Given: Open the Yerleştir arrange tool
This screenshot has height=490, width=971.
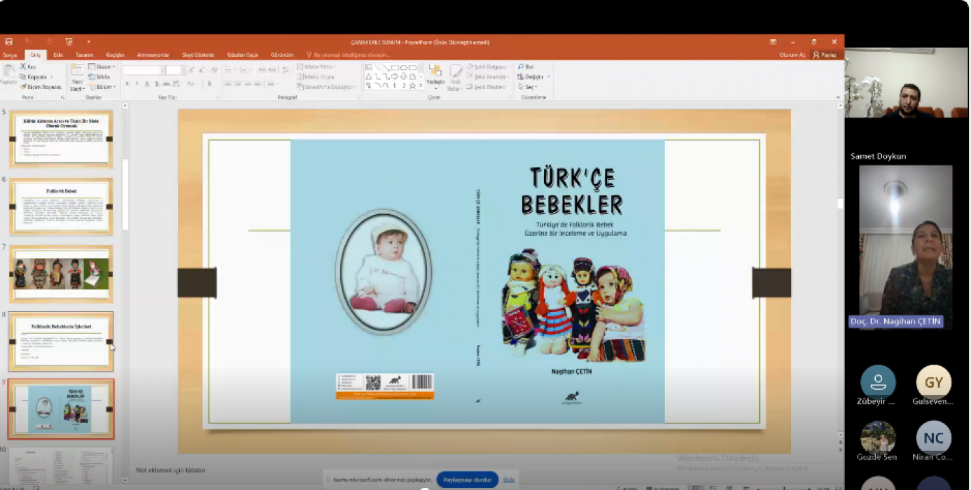Looking at the screenshot, I should (435, 76).
